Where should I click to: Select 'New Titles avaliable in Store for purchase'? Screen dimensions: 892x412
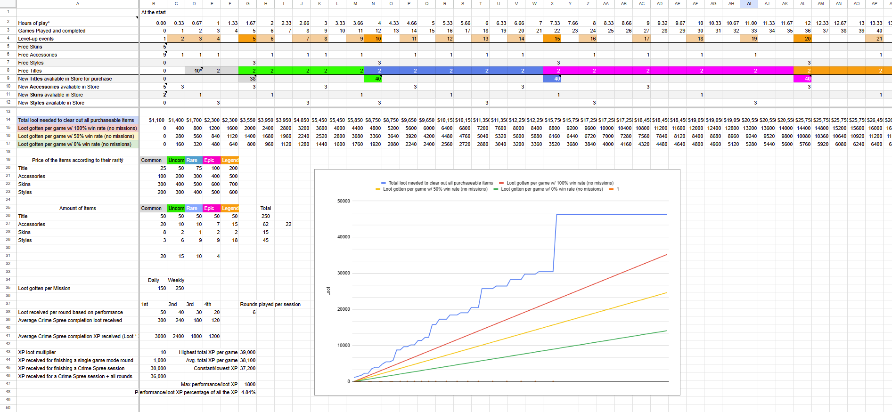[x=78, y=79]
